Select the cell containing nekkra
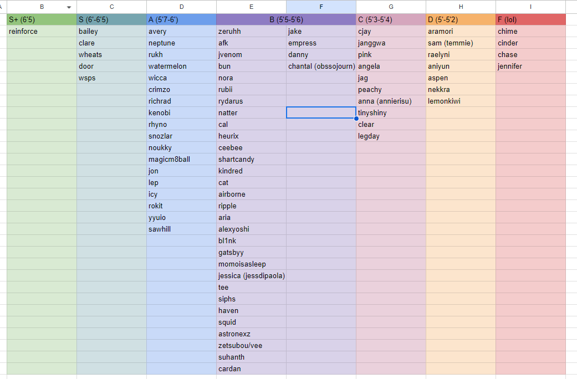577x379 pixels. point(461,89)
